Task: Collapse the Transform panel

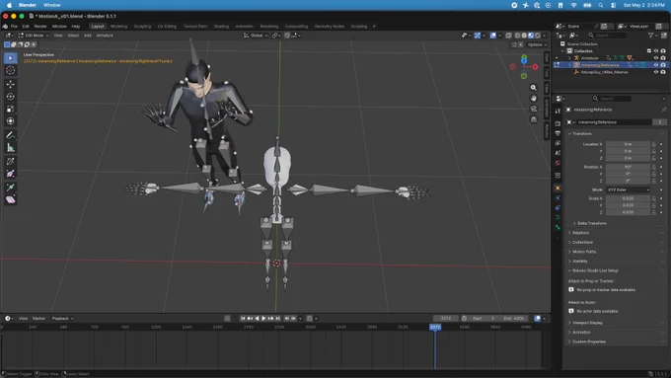Action: tap(582, 134)
